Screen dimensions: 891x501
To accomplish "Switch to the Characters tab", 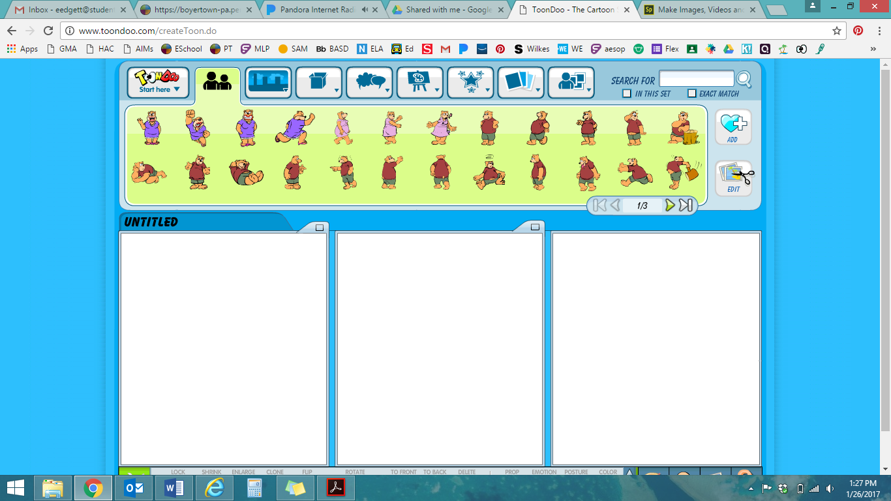I will point(218,81).
